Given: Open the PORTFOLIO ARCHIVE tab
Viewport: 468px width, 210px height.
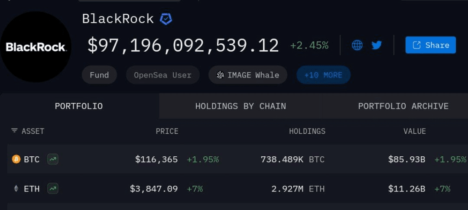Looking at the screenshot, I should tap(403, 106).
